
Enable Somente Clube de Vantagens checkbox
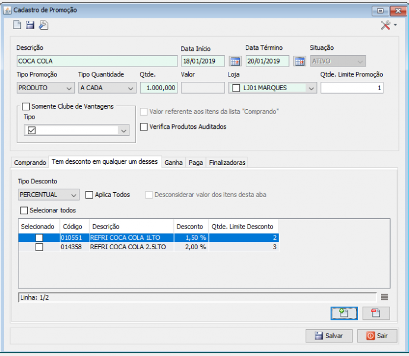tap(26, 106)
